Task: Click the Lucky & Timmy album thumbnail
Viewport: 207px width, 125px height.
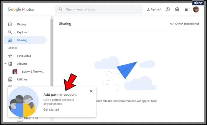Action: tap(15, 71)
